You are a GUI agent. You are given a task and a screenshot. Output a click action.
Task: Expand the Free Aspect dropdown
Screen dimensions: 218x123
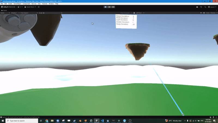point(28,13)
